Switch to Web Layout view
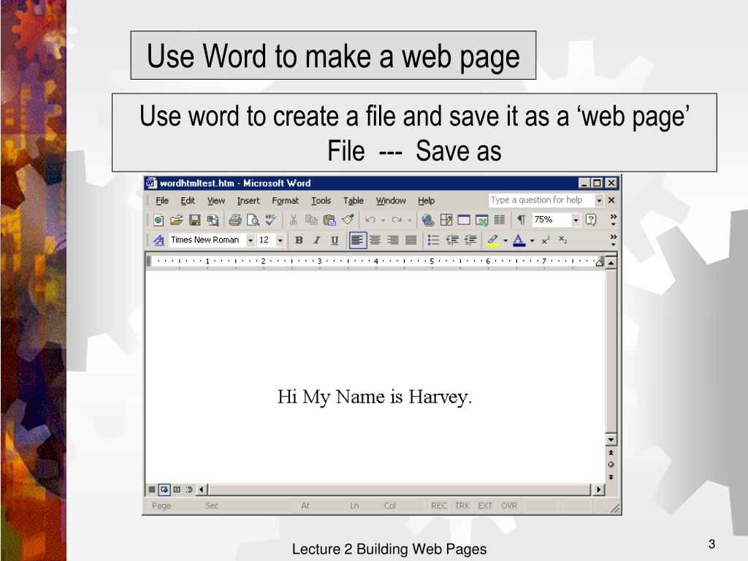This screenshot has height=561, width=748. click(164, 489)
